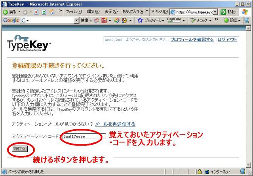Click the Refresh page icon
This screenshot has width=253, height=176.
click(44, 12)
